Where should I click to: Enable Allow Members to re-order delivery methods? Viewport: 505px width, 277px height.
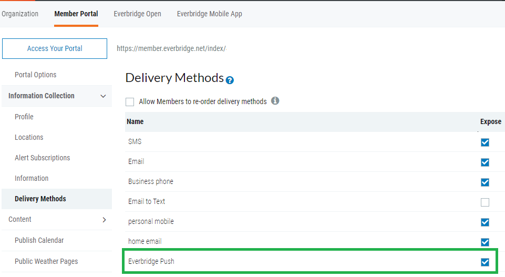click(130, 102)
